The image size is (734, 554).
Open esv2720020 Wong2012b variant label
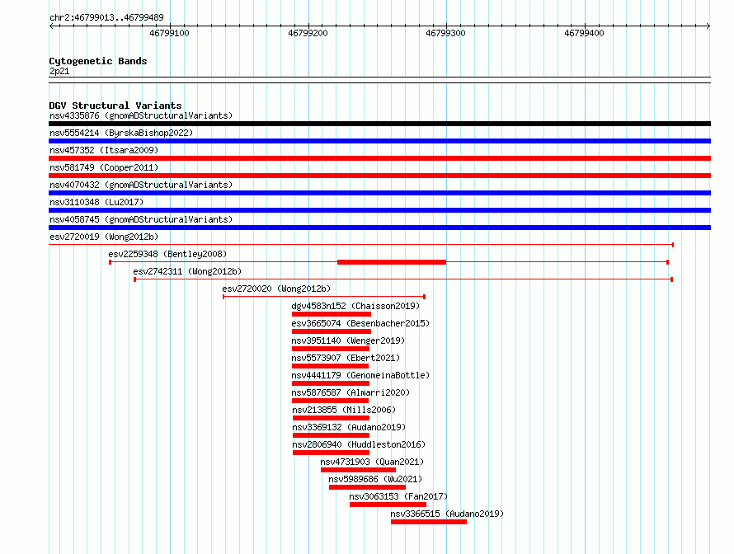(x=276, y=289)
